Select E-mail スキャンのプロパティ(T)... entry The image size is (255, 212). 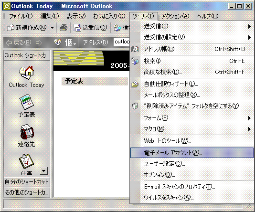tap(192, 187)
